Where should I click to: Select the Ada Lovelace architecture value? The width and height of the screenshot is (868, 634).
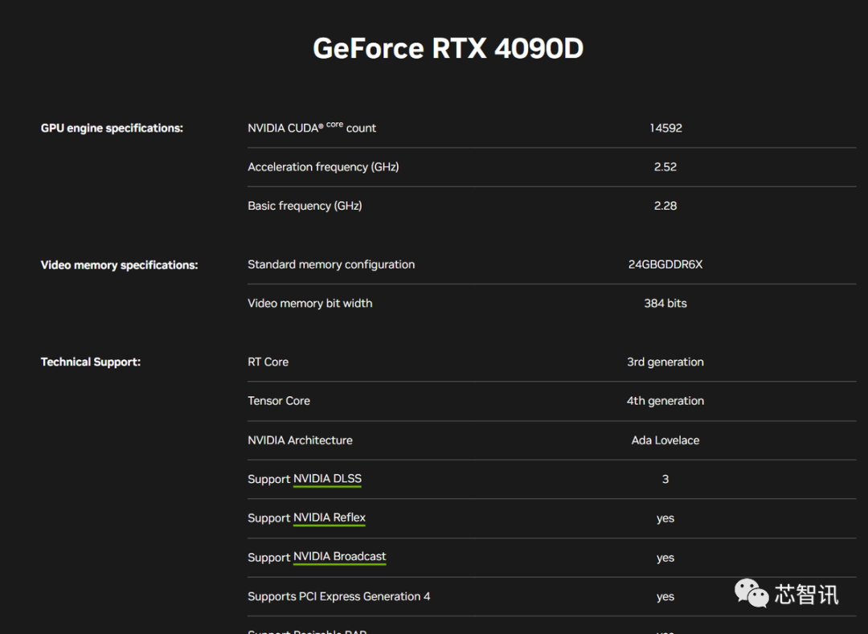click(x=665, y=440)
